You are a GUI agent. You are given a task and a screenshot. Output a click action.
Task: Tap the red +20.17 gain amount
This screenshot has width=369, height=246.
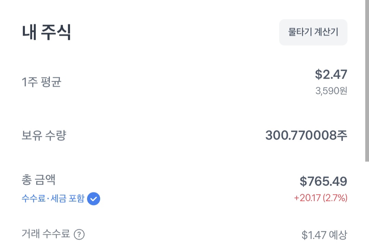(x=307, y=198)
